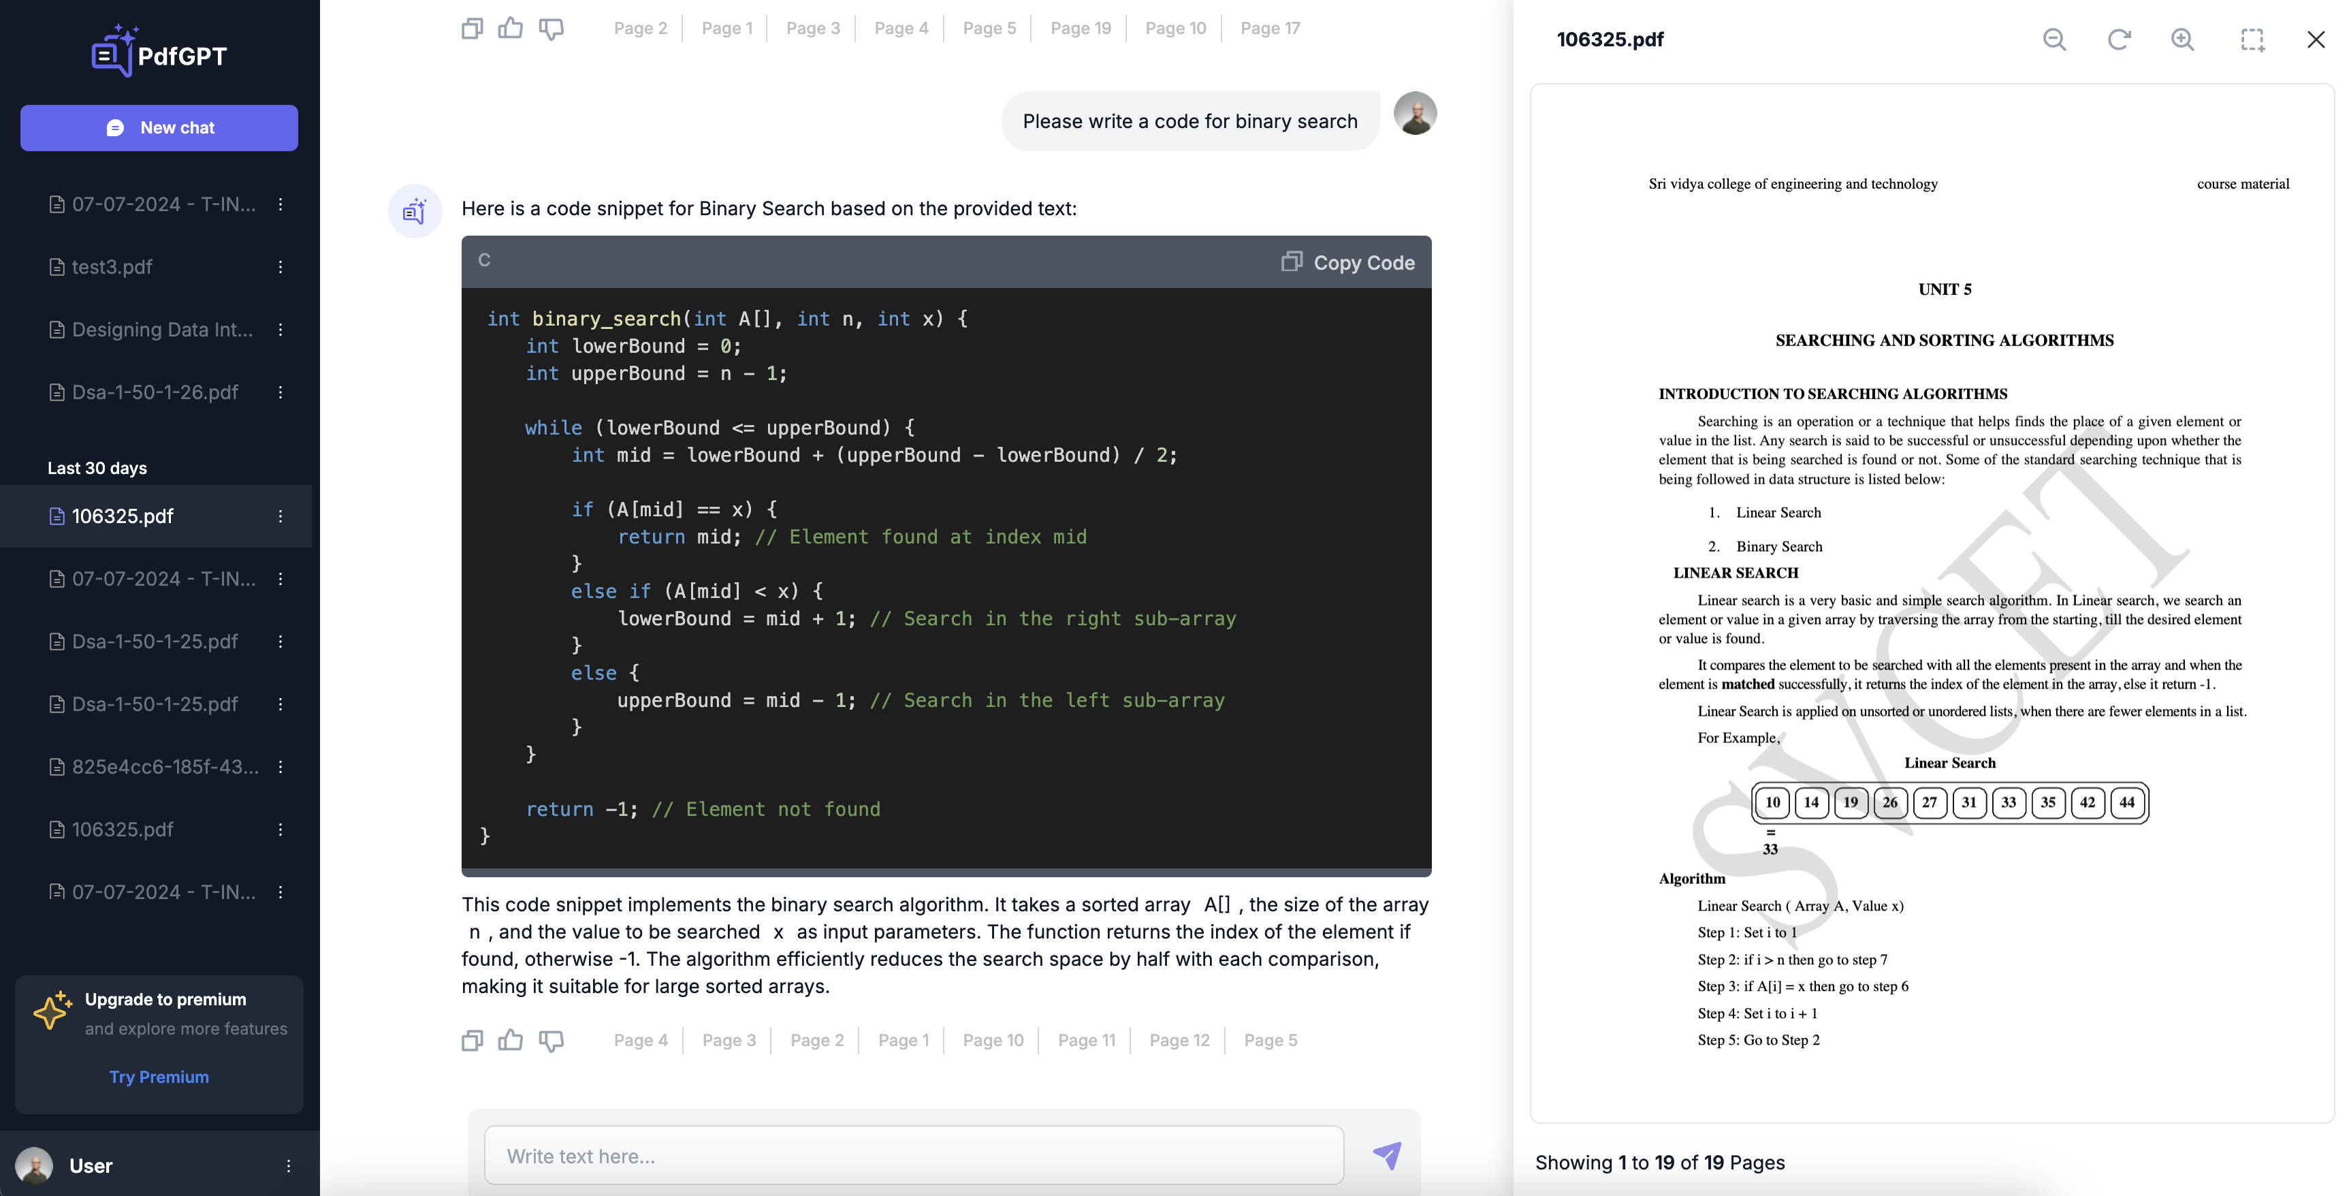Screen dimensions: 2349x1196
Task: Close the 106325.pdf viewer panel
Action: click(x=2315, y=40)
